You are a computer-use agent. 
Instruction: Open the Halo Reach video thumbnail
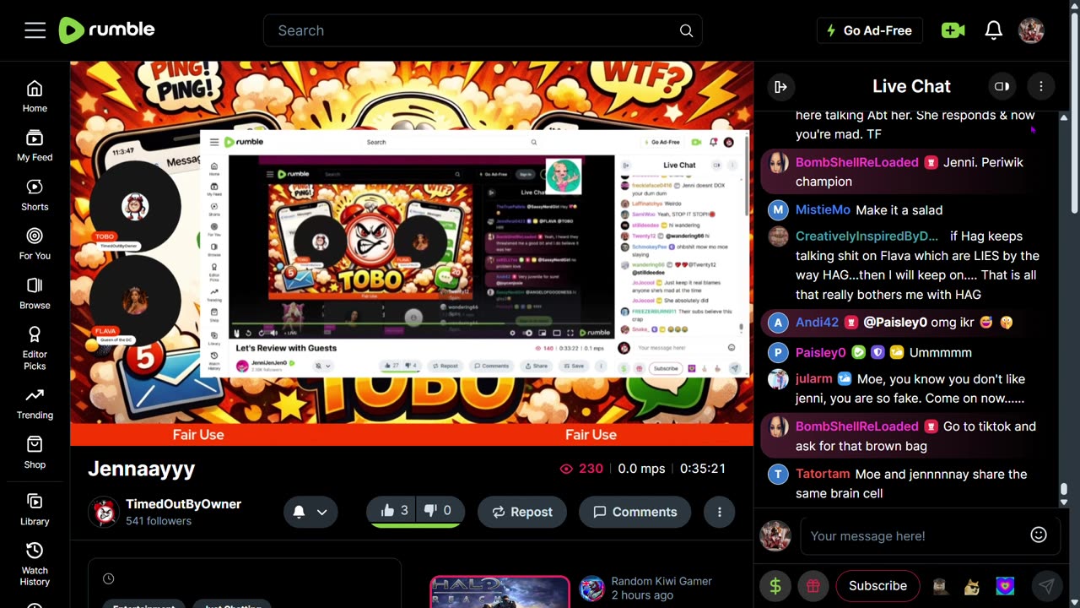tap(499, 592)
